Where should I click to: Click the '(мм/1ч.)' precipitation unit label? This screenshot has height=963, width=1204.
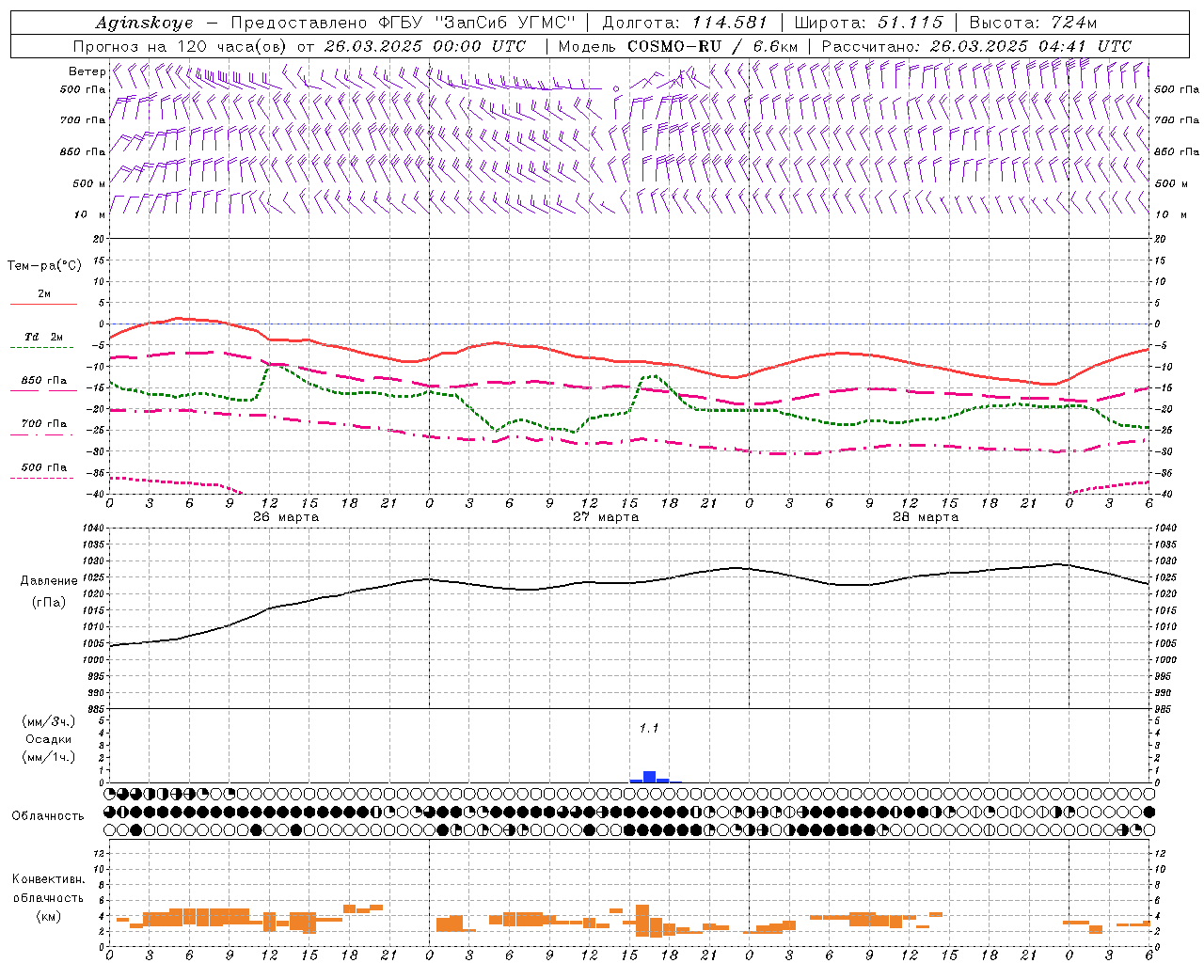[x=49, y=757]
